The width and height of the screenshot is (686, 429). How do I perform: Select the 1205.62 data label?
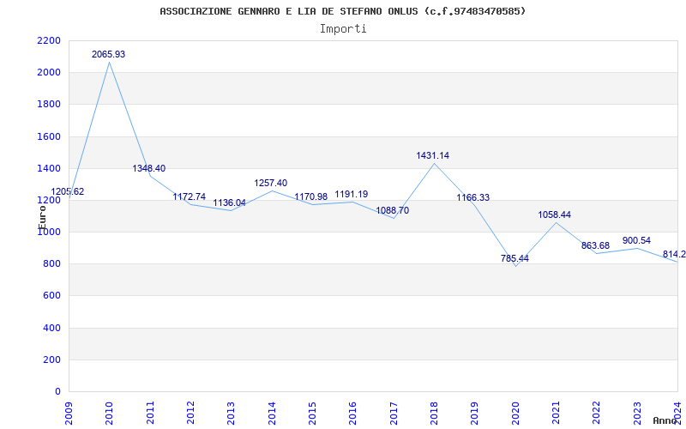pos(68,191)
